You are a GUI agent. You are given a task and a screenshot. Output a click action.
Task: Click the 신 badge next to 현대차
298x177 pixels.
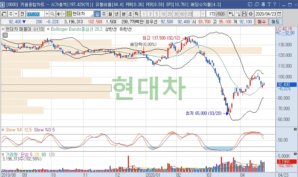pyautogui.click(x=69, y=14)
